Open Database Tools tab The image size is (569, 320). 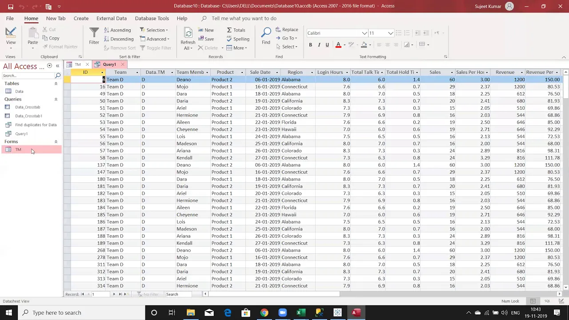pyautogui.click(x=152, y=18)
